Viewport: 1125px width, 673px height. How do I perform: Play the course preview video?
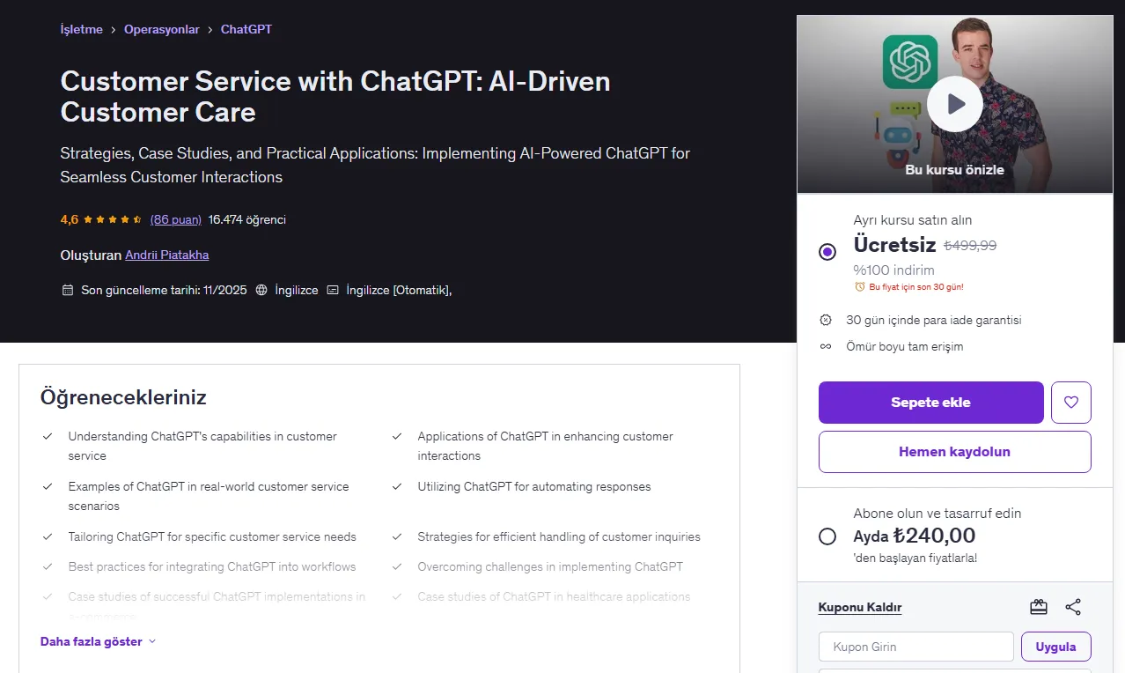[954, 104]
